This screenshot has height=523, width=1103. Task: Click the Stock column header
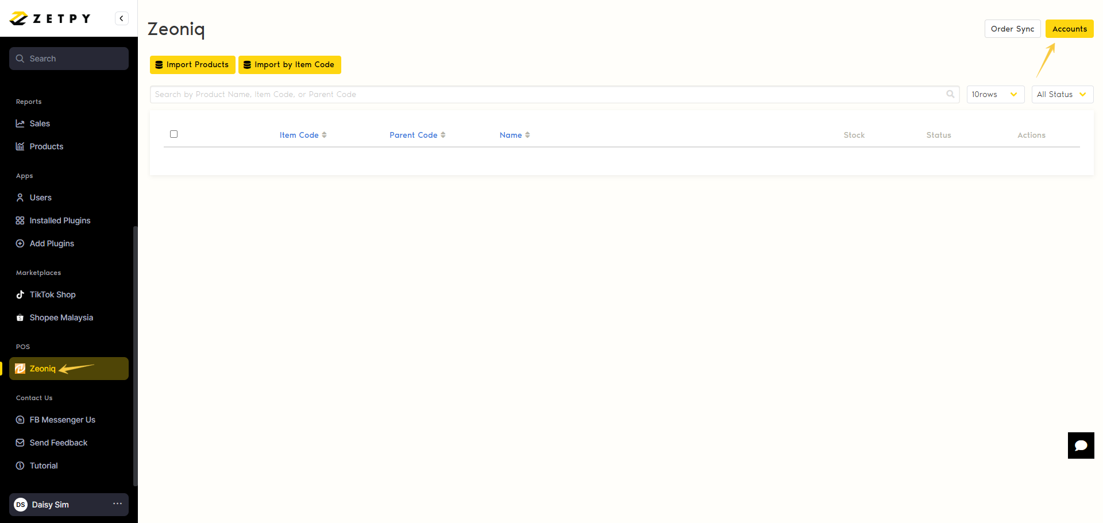click(854, 135)
